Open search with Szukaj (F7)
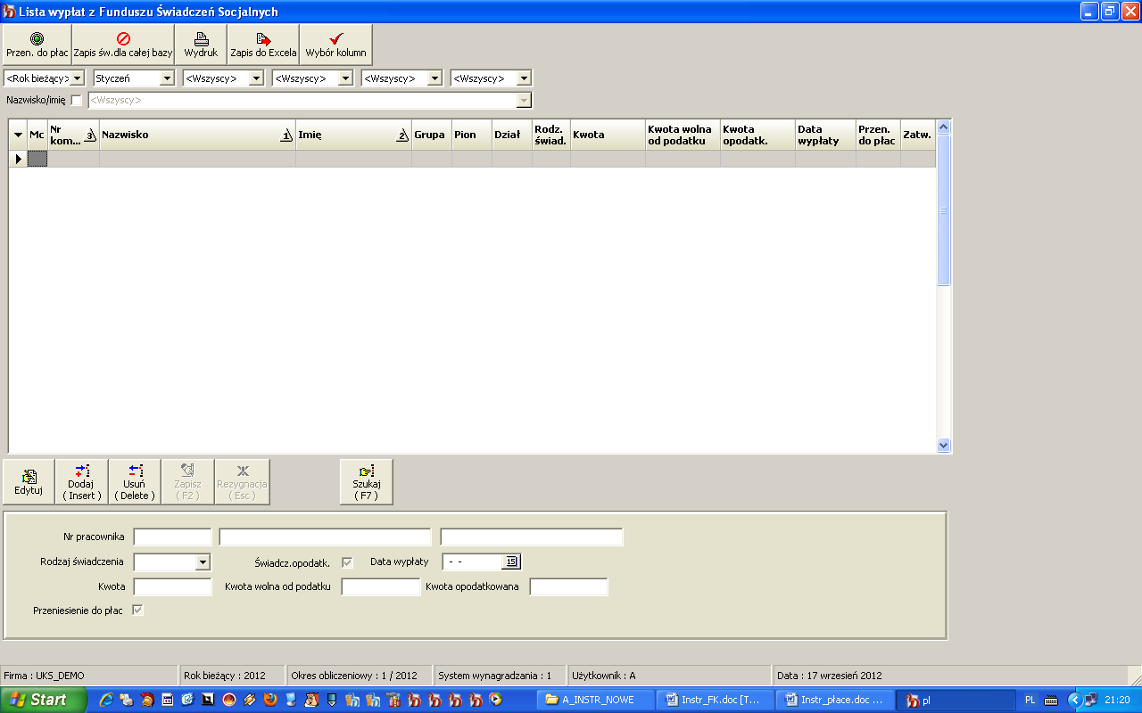The height and width of the screenshot is (713, 1142). click(x=367, y=482)
